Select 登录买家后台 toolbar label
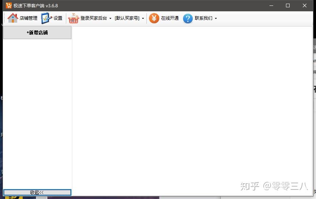Screen dimensions: 316x199 [94, 18]
